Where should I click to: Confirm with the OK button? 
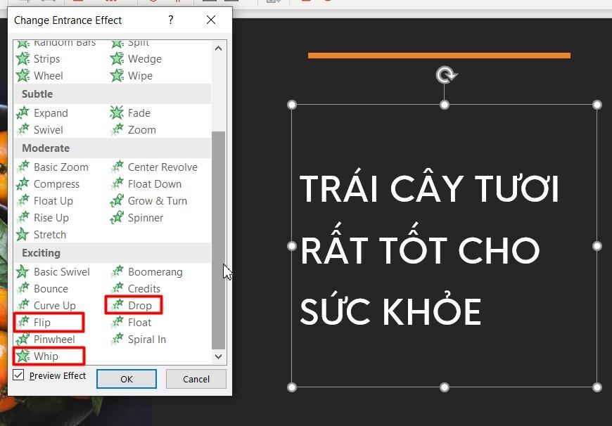[x=126, y=379]
